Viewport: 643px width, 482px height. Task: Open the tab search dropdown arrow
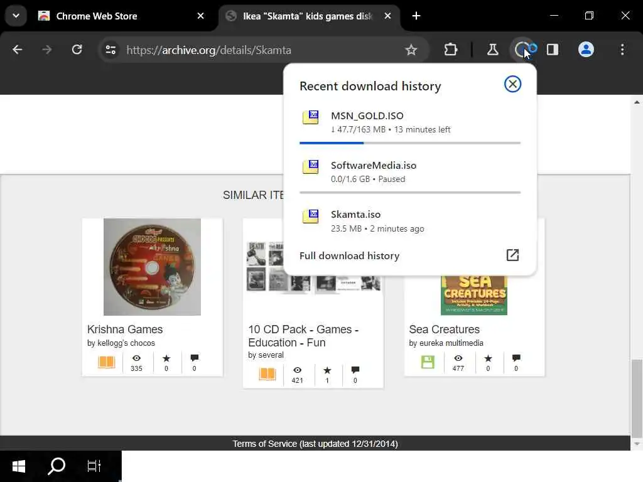pos(16,16)
